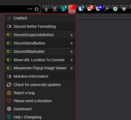Click the bookmark star tray icon
This screenshot has width=131, height=120.
pos(55,9)
